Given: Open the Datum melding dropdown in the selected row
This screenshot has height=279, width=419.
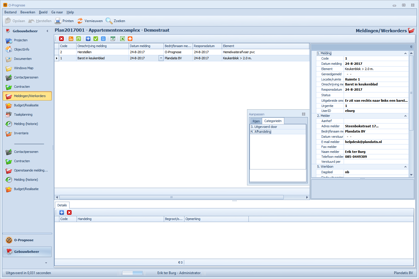Looking at the screenshot, I should [161, 58].
